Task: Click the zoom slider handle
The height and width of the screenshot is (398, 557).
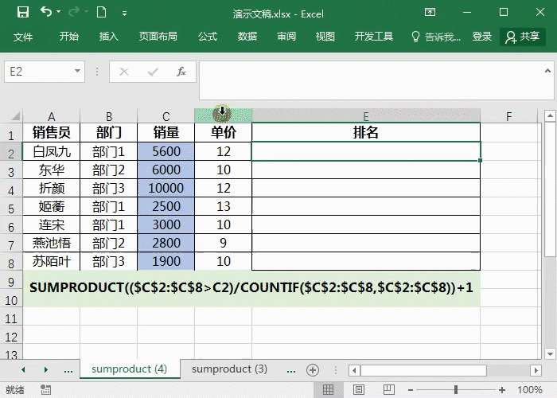Action: [x=457, y=390]
